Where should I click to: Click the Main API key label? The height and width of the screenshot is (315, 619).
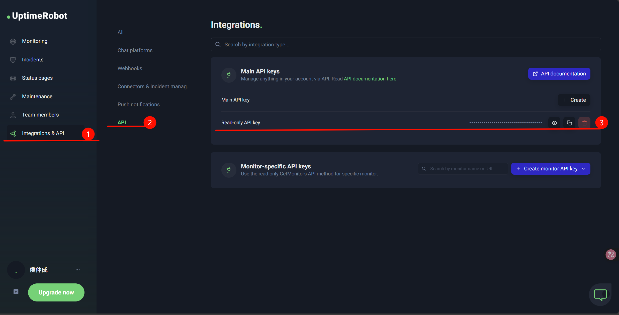tap(235, 100)
